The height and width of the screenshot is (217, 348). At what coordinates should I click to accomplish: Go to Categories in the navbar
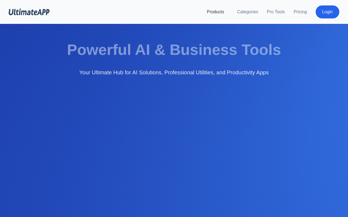[247, 12]
